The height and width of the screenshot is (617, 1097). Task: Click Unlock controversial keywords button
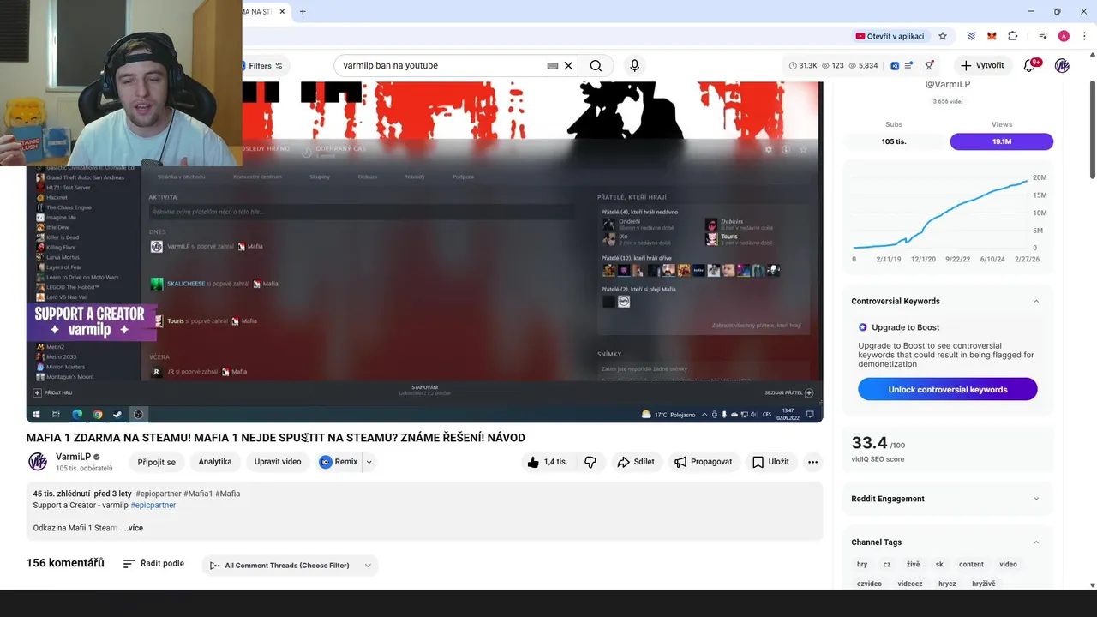coord(948,390)
